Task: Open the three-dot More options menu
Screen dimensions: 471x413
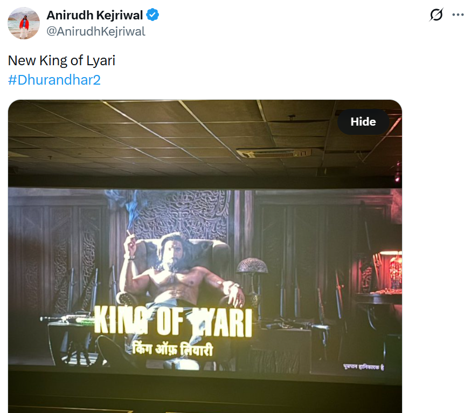Action: [458, 15]
